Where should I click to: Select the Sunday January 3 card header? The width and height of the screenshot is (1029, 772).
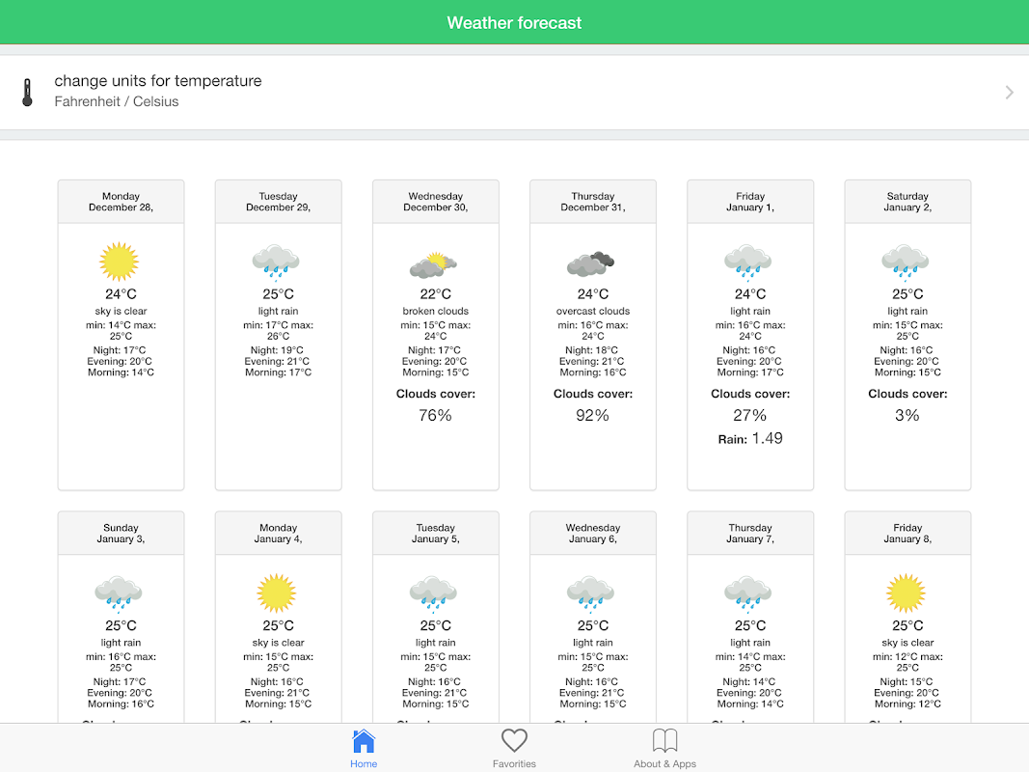pyautogui.click(x=121, y=533)
